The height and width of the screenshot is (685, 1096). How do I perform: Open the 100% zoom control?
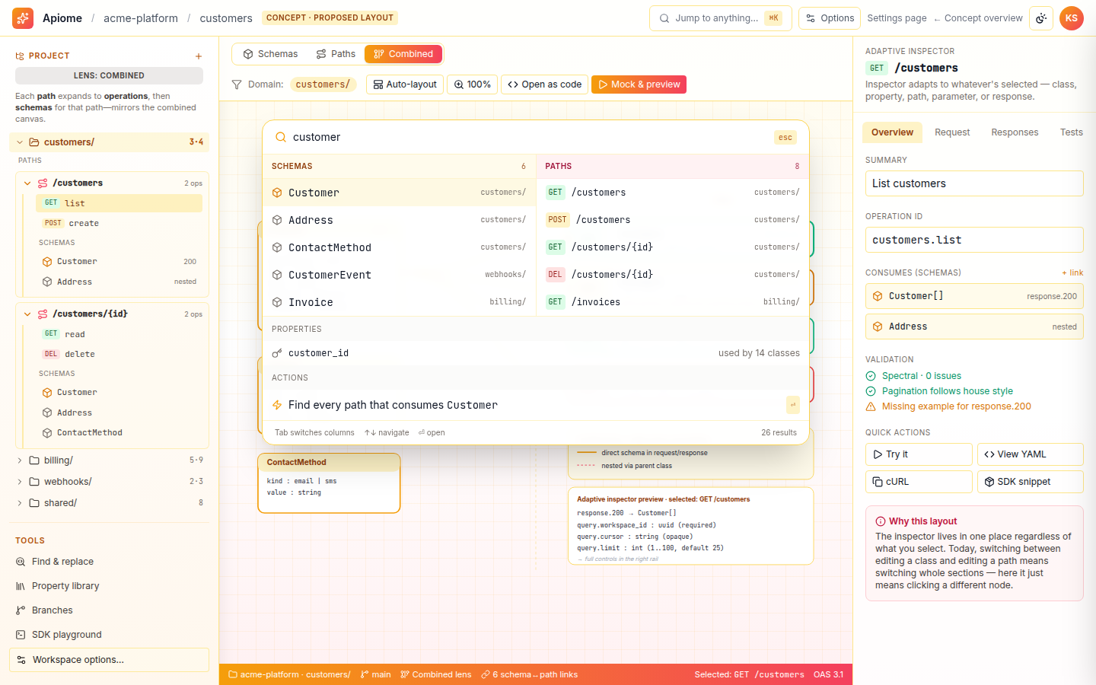click(473, 84)
